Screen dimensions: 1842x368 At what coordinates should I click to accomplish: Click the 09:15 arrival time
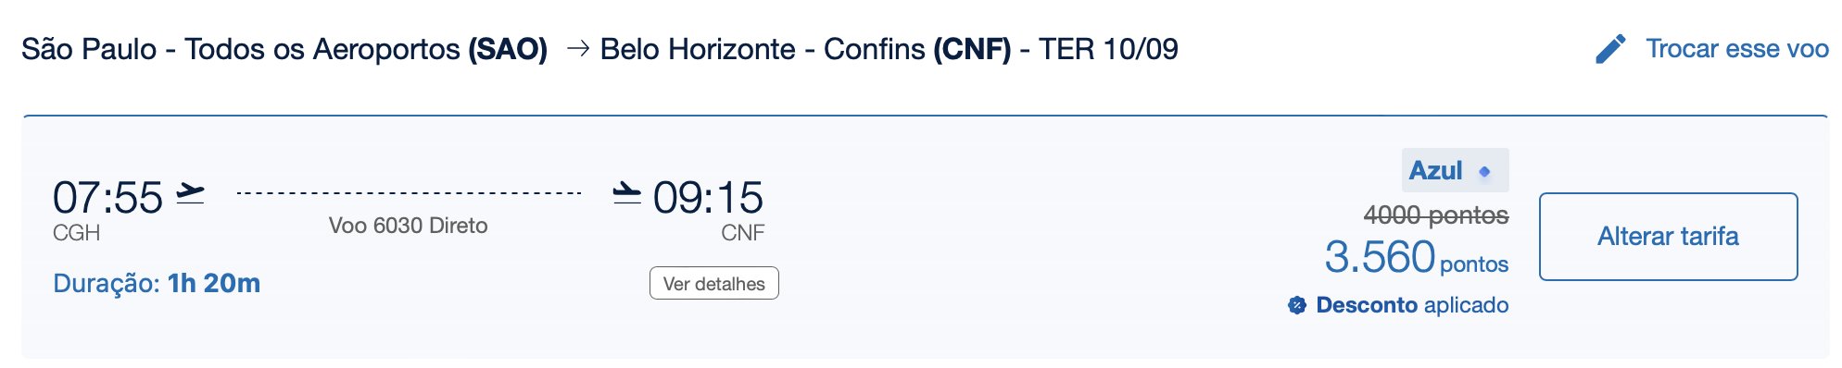pyautogui.click(x=708, y=198)
